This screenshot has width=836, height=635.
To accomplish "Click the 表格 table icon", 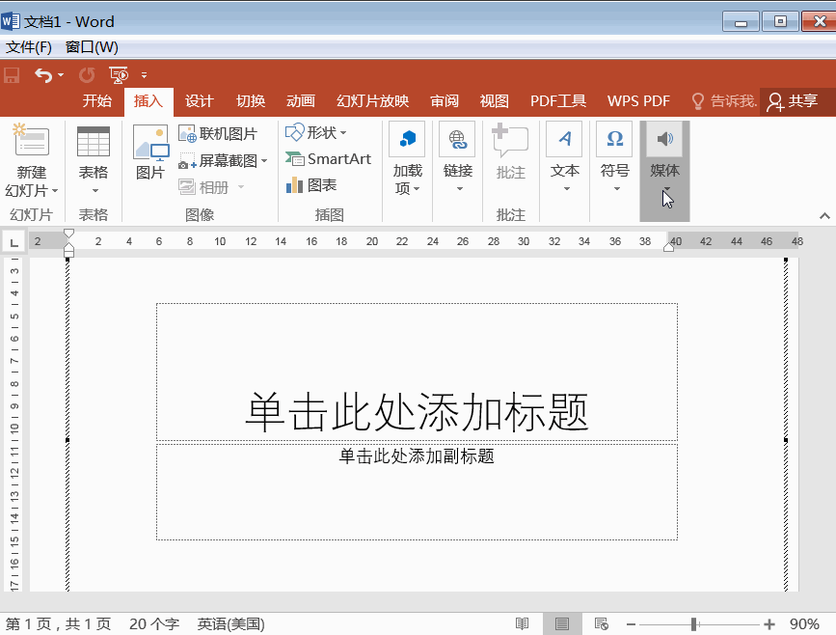I will tap(94, 142).
